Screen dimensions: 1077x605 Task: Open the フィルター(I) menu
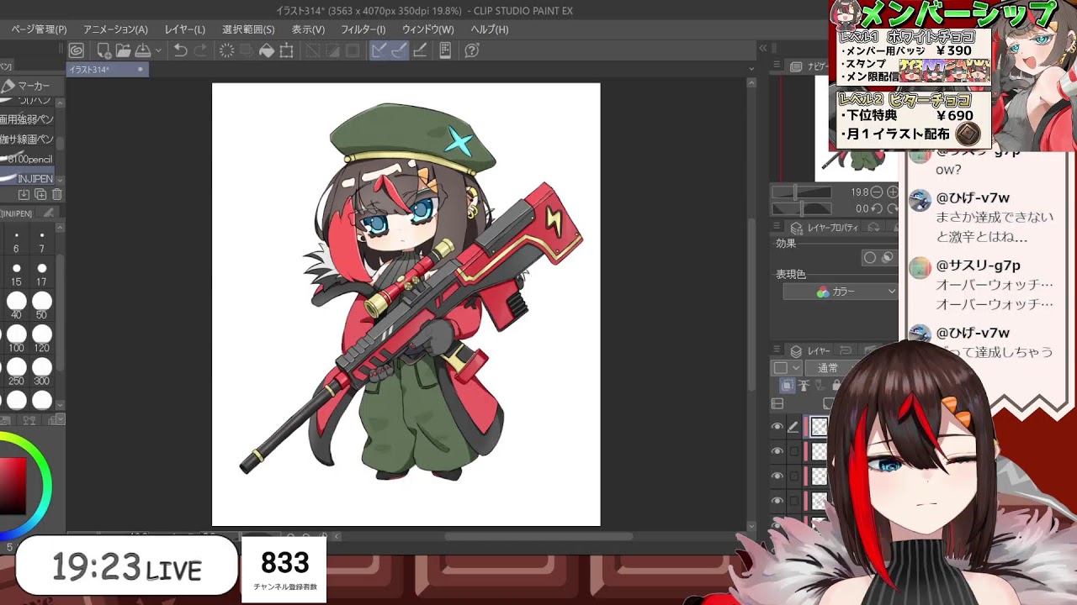click(363, 29)
